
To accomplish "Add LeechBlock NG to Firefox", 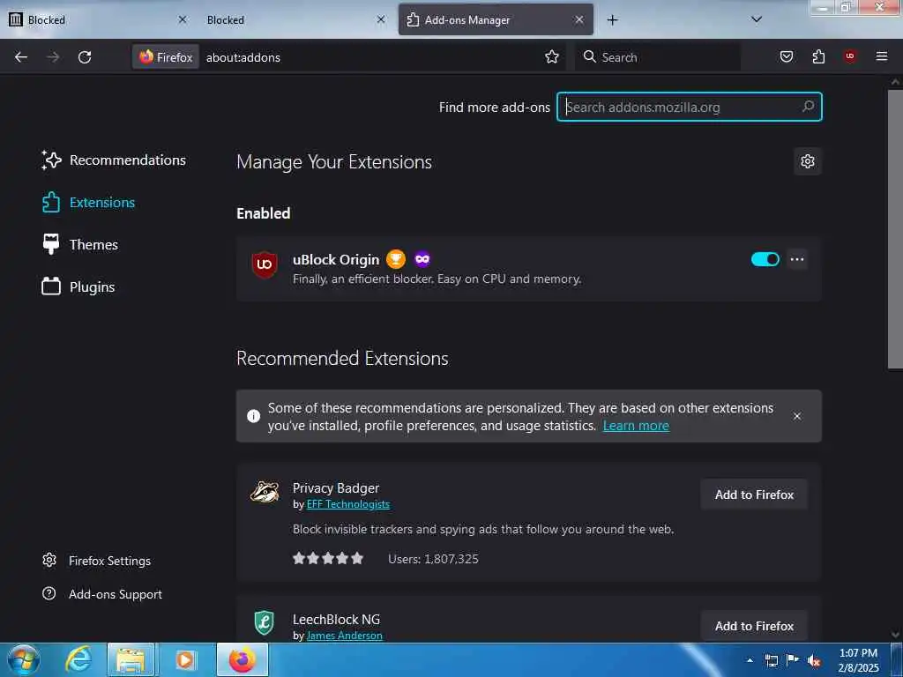I will pyautogui.click(x=754, y=626).
